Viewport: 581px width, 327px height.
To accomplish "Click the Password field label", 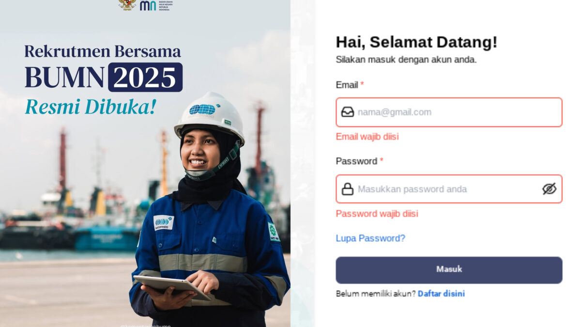I will [356, 161].
